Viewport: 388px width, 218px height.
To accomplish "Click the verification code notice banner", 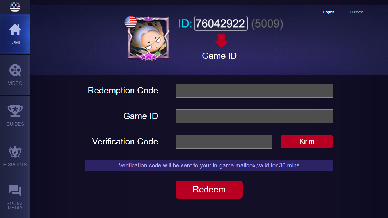I will (209, 165).
